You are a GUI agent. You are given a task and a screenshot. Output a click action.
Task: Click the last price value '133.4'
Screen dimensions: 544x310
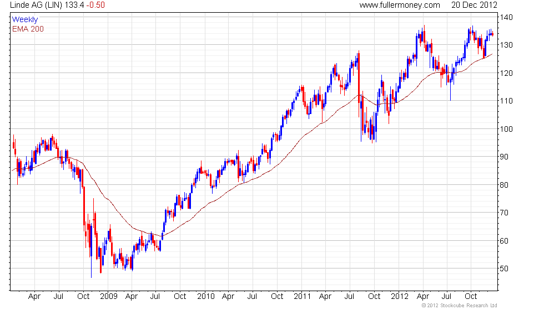click(74, 5)
